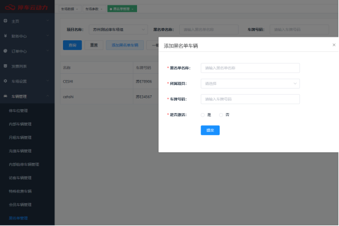Expand the 主页 menu chevron
339x226 pixels.
coord(48,21)
